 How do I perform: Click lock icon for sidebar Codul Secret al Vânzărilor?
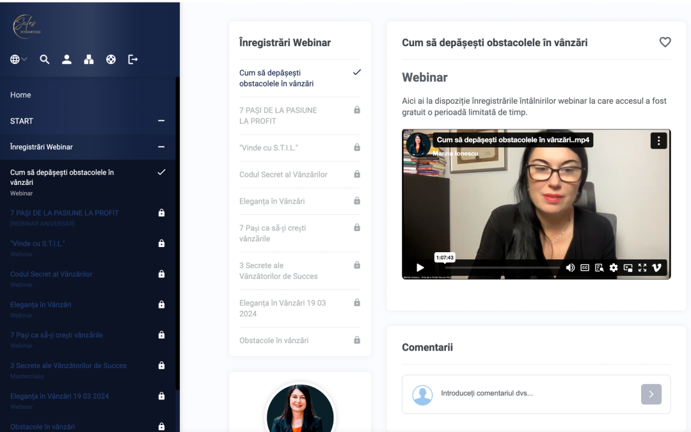point(161,274)
